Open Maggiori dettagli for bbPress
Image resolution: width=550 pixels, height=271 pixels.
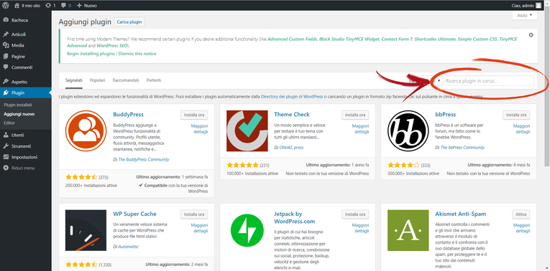(x=521, y=128)
